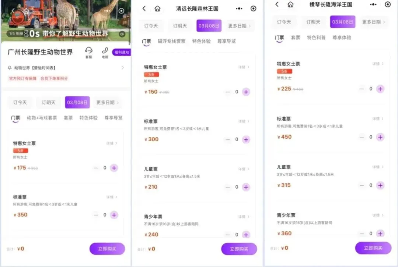Add one ¥240 青少年票 ticket

(x=246, y=235)
